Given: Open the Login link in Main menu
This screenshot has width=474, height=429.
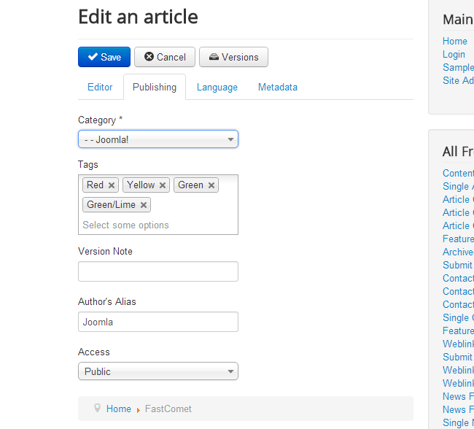Looking at the screenshot, I should coord(454,54).
